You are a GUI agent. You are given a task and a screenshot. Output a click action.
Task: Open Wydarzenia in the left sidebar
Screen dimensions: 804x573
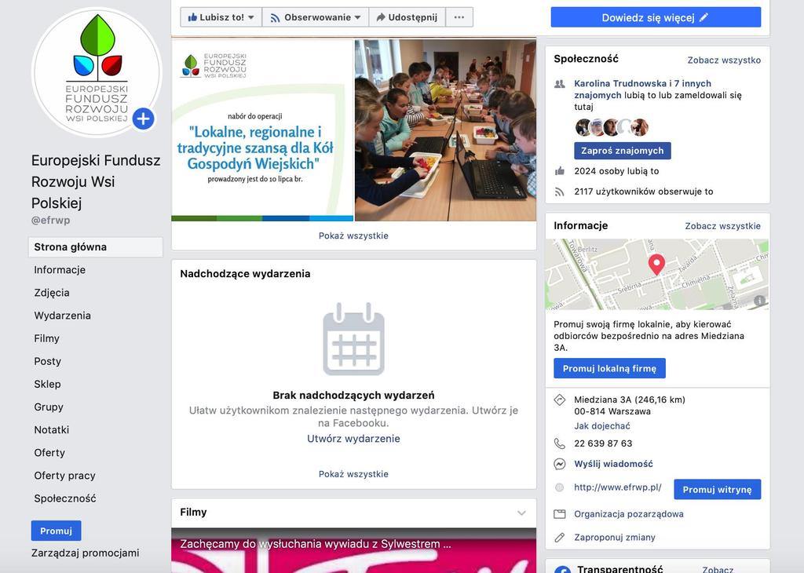tap(63, 316)
